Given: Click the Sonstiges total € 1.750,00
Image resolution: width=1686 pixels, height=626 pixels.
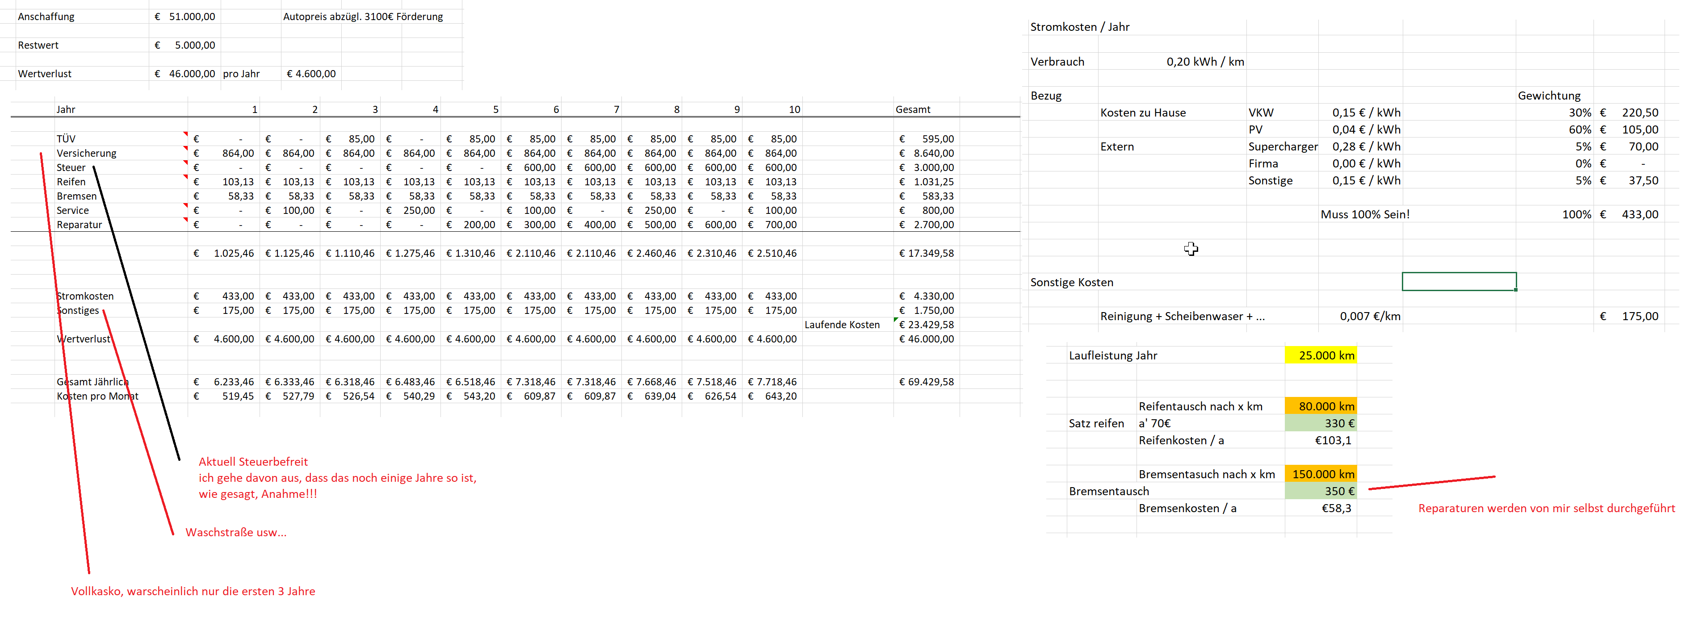Looking at the screenshot, I should point(927,311).
